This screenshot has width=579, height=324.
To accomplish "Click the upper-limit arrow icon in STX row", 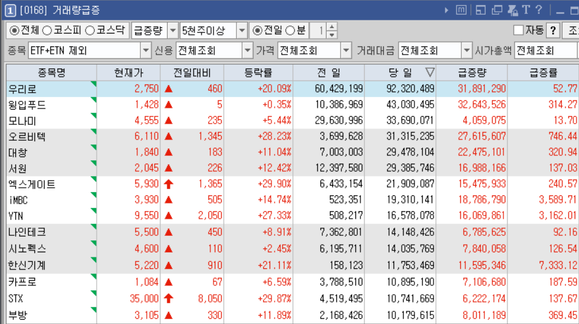I will pyautogui.click(x=169, y=298).
